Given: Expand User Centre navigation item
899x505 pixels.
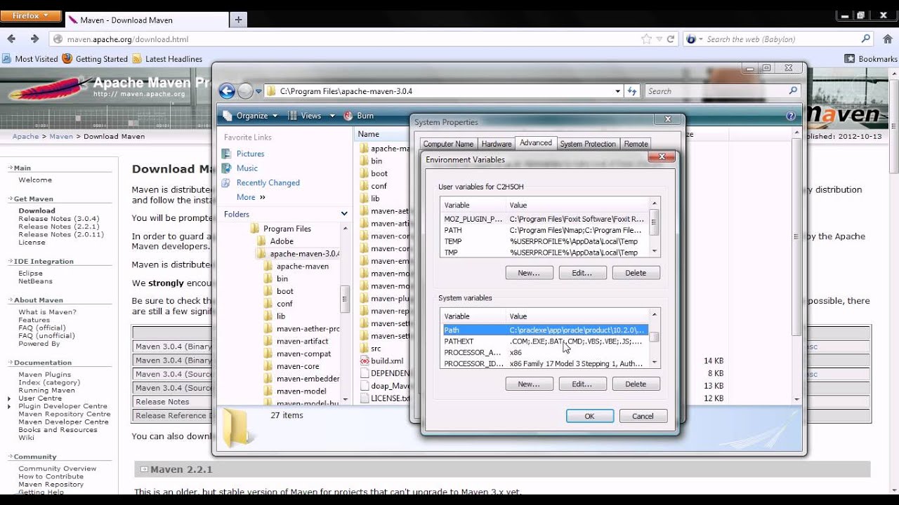Looking at the screenshot, I should tap(10, 398).
